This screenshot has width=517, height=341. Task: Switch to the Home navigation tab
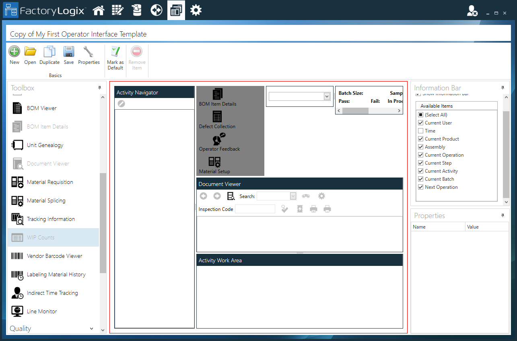point(99,10)
